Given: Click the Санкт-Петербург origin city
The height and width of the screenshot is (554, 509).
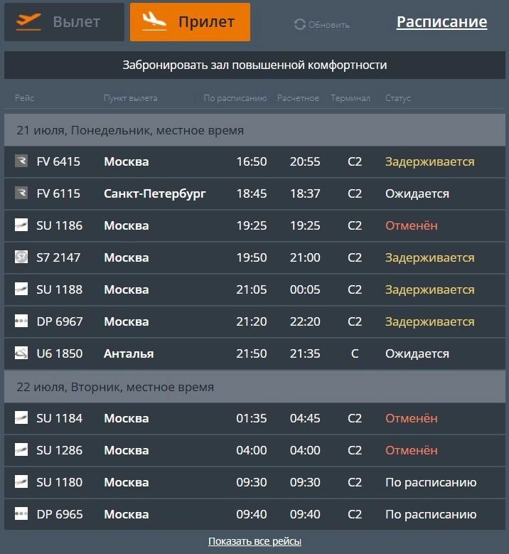Looking at the screenshot, I should tap(155, 193).
